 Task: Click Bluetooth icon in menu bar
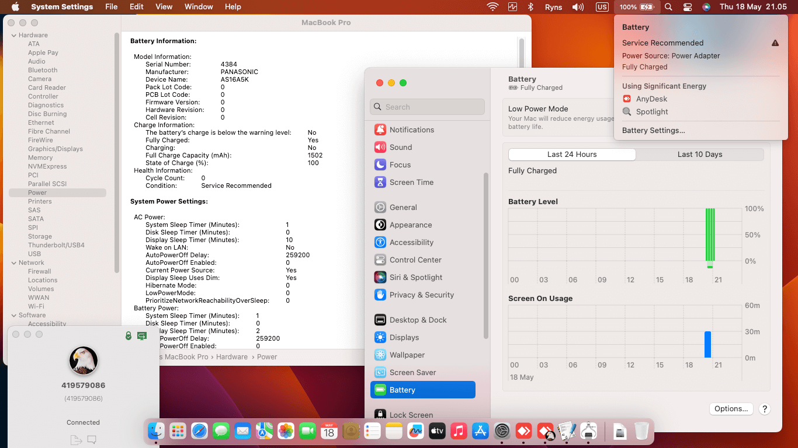click(x=531, y=7)
